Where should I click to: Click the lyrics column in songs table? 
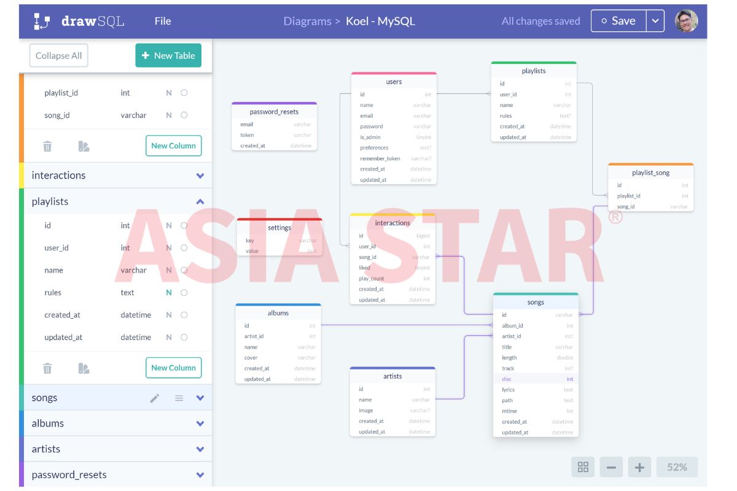[536, 390]
